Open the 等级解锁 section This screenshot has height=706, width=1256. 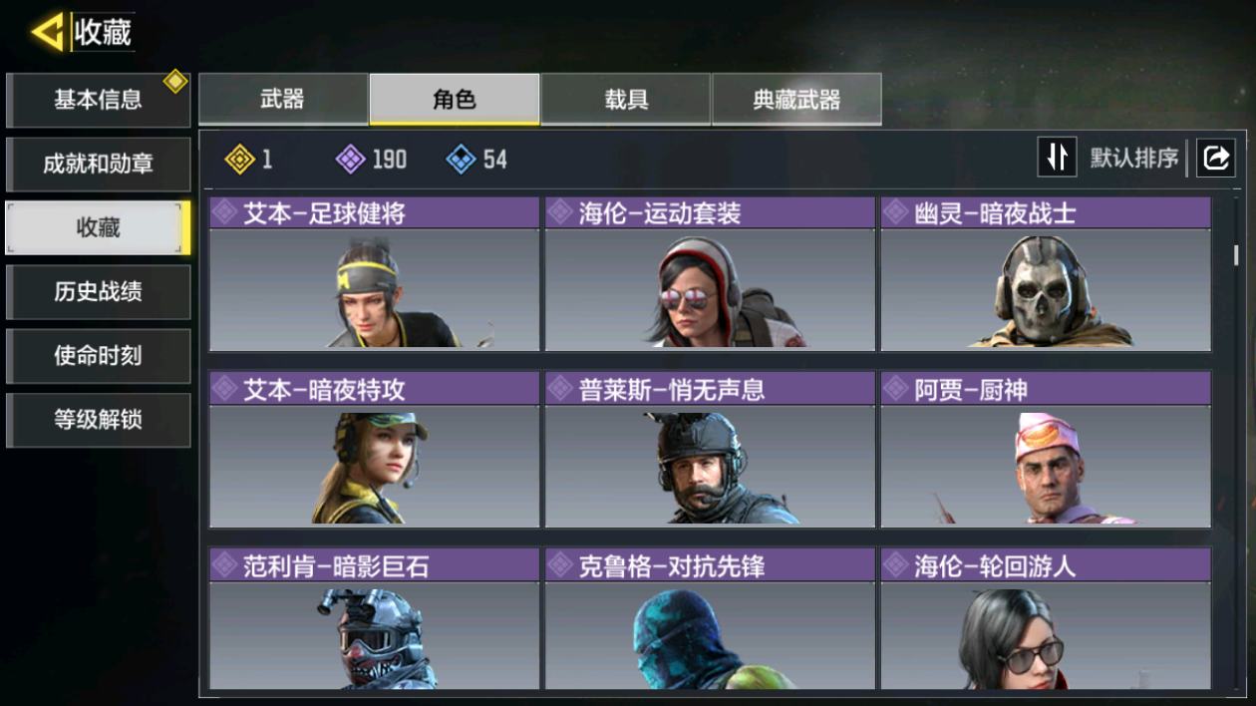pyautogui.click(x=98, y=419)
